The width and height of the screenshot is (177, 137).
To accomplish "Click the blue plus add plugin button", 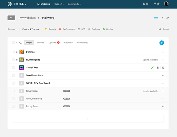I will 161,43.
